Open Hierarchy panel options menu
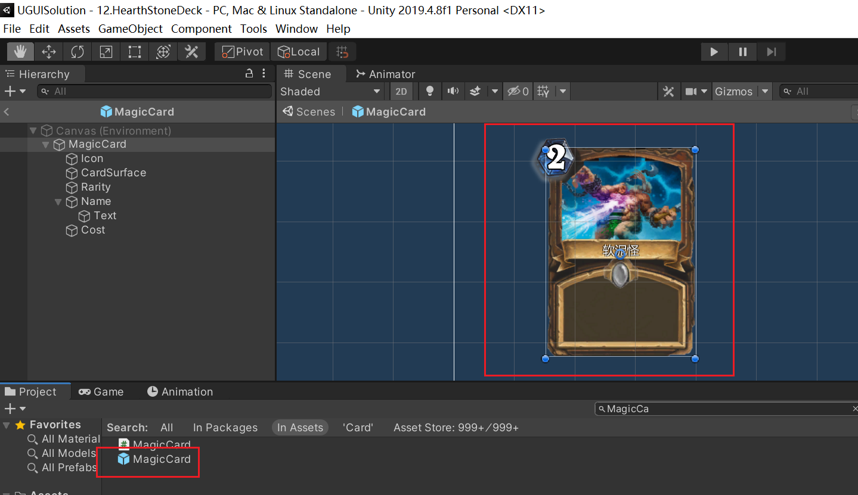Screen dimensions: 858x495 [265, 74]
